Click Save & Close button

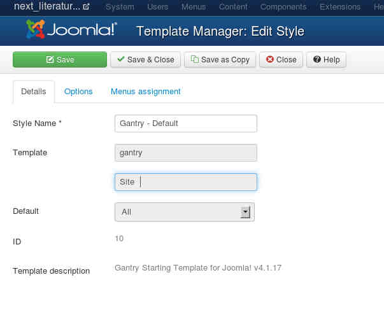tap(145, 59)
